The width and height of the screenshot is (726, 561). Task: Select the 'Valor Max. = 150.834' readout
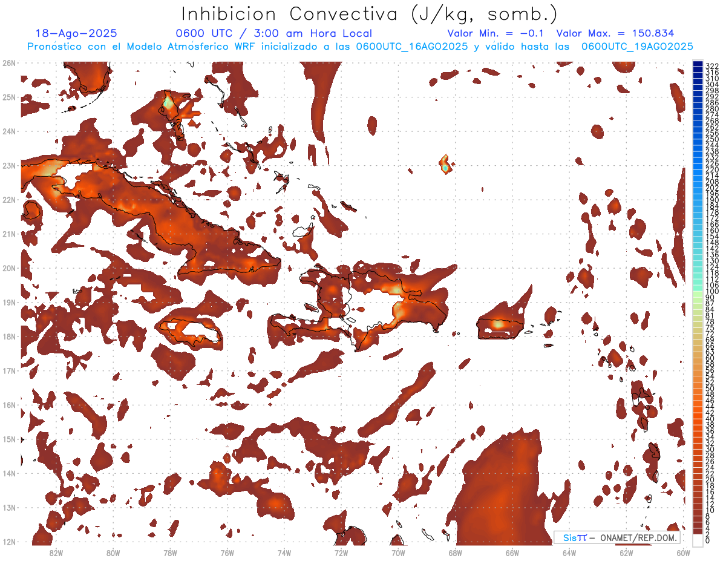(x=615, y=34)
